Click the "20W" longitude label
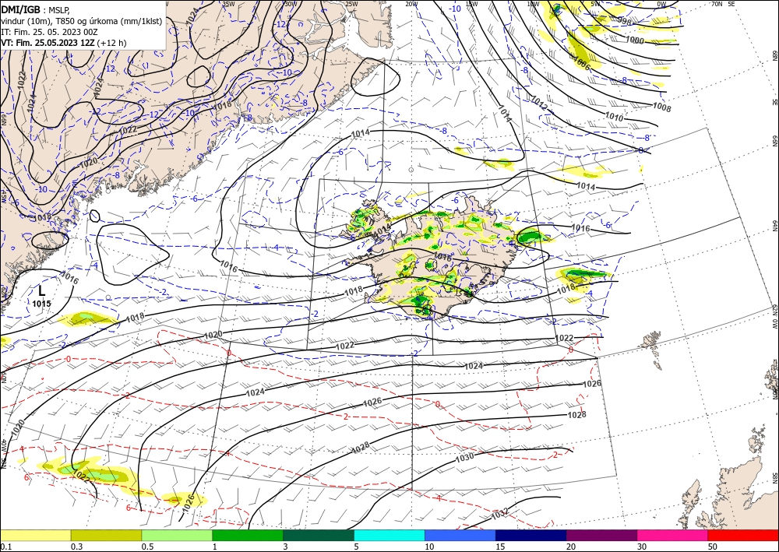Image resolution: width=779 pixels, height=552 pixels. tap(411, 4)
